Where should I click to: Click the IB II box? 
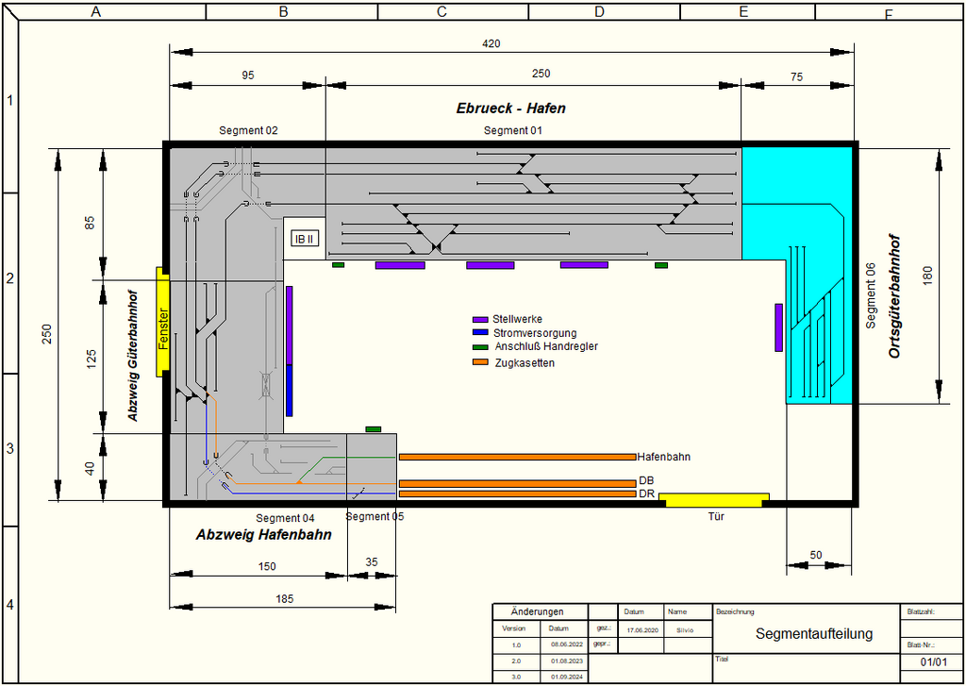[305, 239]
